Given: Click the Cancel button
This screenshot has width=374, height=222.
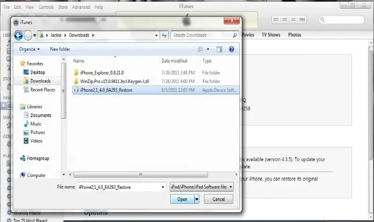Looking at the screenshot, I should (x=218, y=199).
